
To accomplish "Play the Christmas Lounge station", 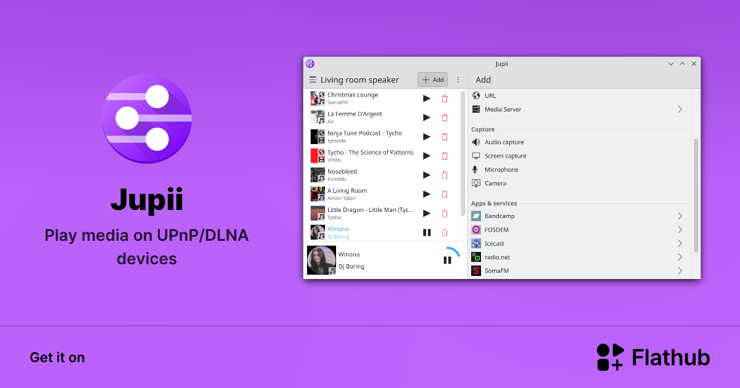I will pyautogui.click(x=426, y=98).
